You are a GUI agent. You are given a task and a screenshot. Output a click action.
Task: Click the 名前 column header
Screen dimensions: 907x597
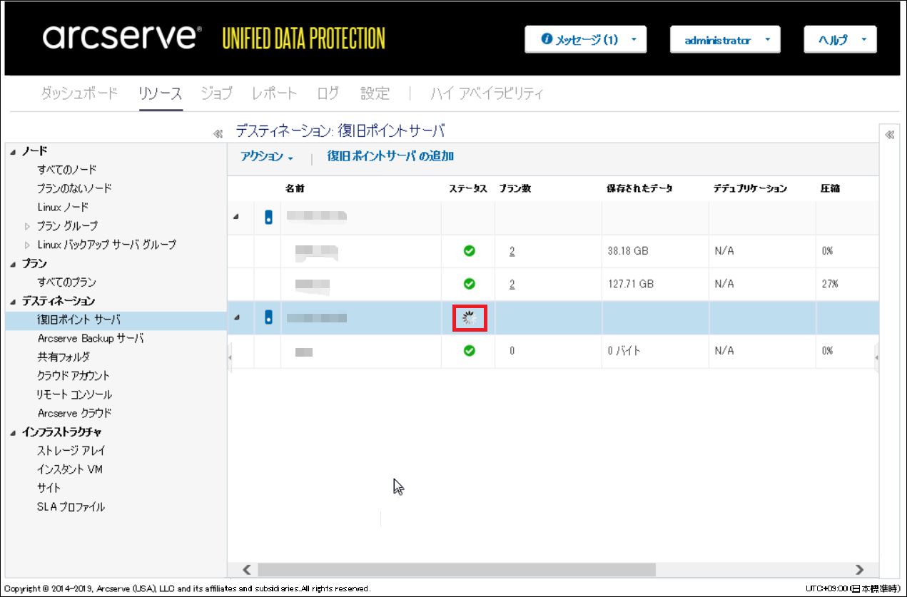[x=295, y=188]
